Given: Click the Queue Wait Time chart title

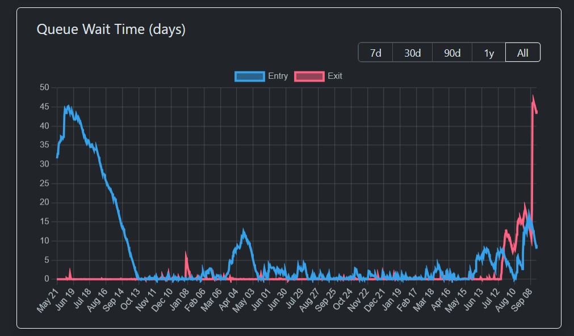Looking at the screenshot, I should [x=111, y=29].
